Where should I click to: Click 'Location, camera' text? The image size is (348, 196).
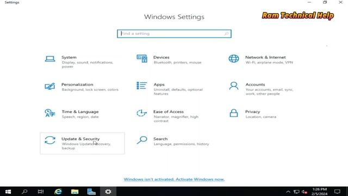click(261, 117)
